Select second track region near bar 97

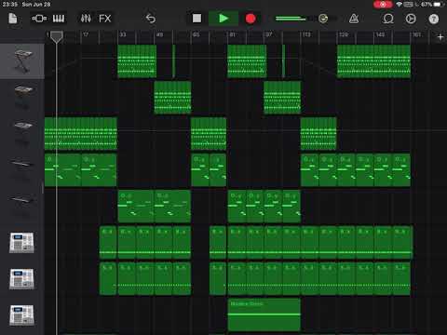[x=282, y=98]
